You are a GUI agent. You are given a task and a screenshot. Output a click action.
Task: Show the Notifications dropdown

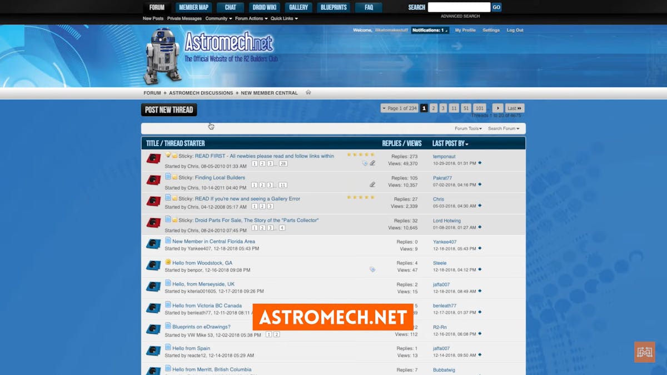[x=430, y=30]
